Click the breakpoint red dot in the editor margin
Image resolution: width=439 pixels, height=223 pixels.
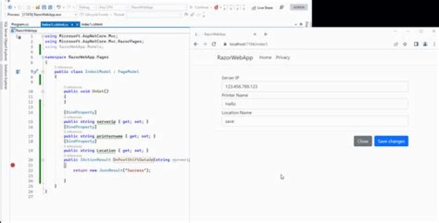click(13, 165)
